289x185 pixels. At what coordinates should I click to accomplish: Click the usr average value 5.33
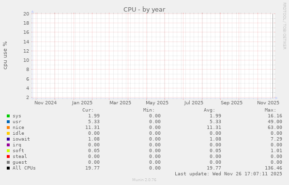pyautogui.click(x=215, y=122)
